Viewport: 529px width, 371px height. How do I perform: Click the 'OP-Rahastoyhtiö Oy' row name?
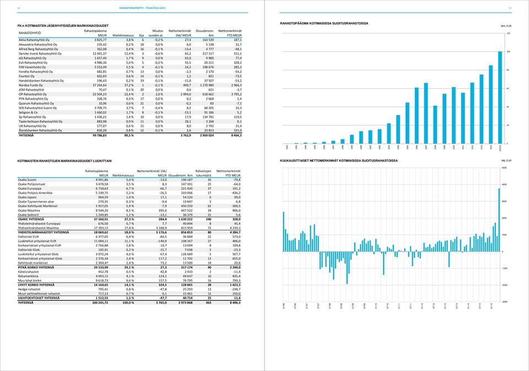coord(33,94)
